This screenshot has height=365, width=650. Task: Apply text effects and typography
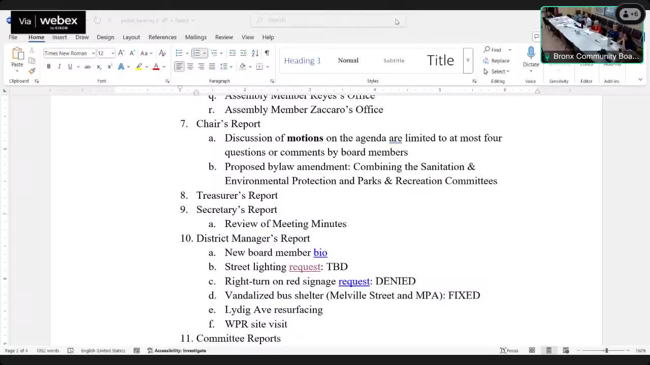(x=121, y=66)
